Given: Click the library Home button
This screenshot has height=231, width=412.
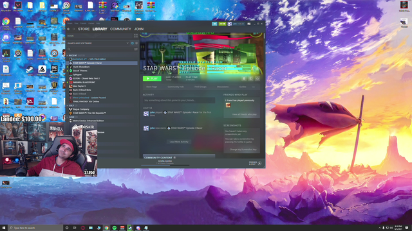Looking at the screenshot, I should point(100,36).
